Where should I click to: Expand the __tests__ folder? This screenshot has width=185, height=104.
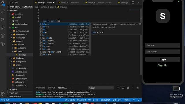[20, 14]
